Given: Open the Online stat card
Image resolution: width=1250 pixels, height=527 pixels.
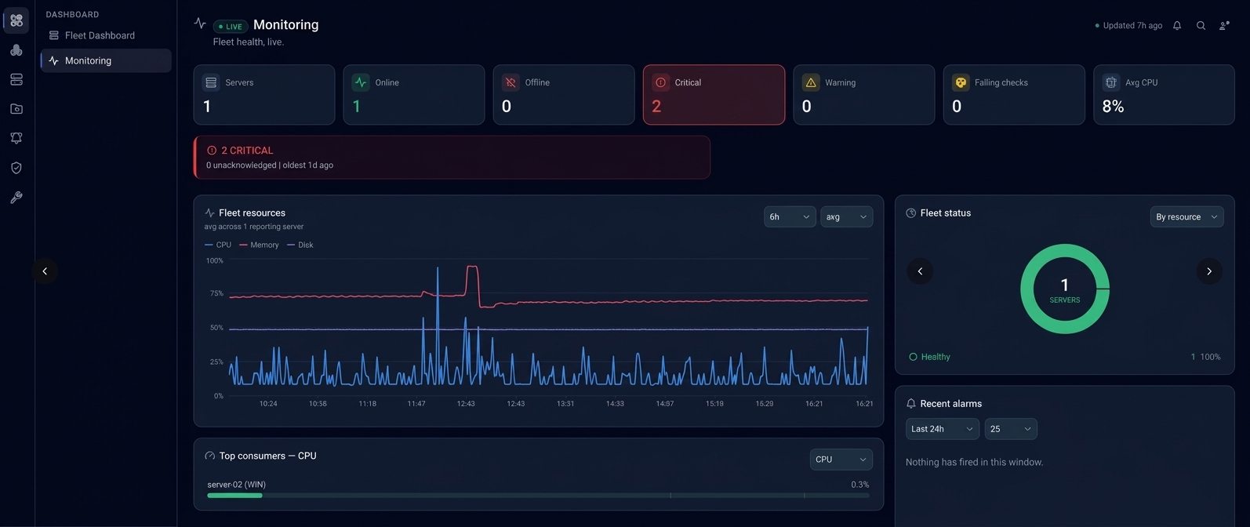Looking at the screenshot, I should [414, 95].
